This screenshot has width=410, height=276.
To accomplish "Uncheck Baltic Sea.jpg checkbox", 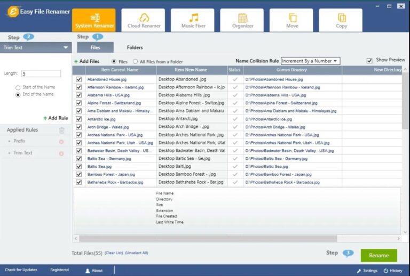I will point(78,166).
